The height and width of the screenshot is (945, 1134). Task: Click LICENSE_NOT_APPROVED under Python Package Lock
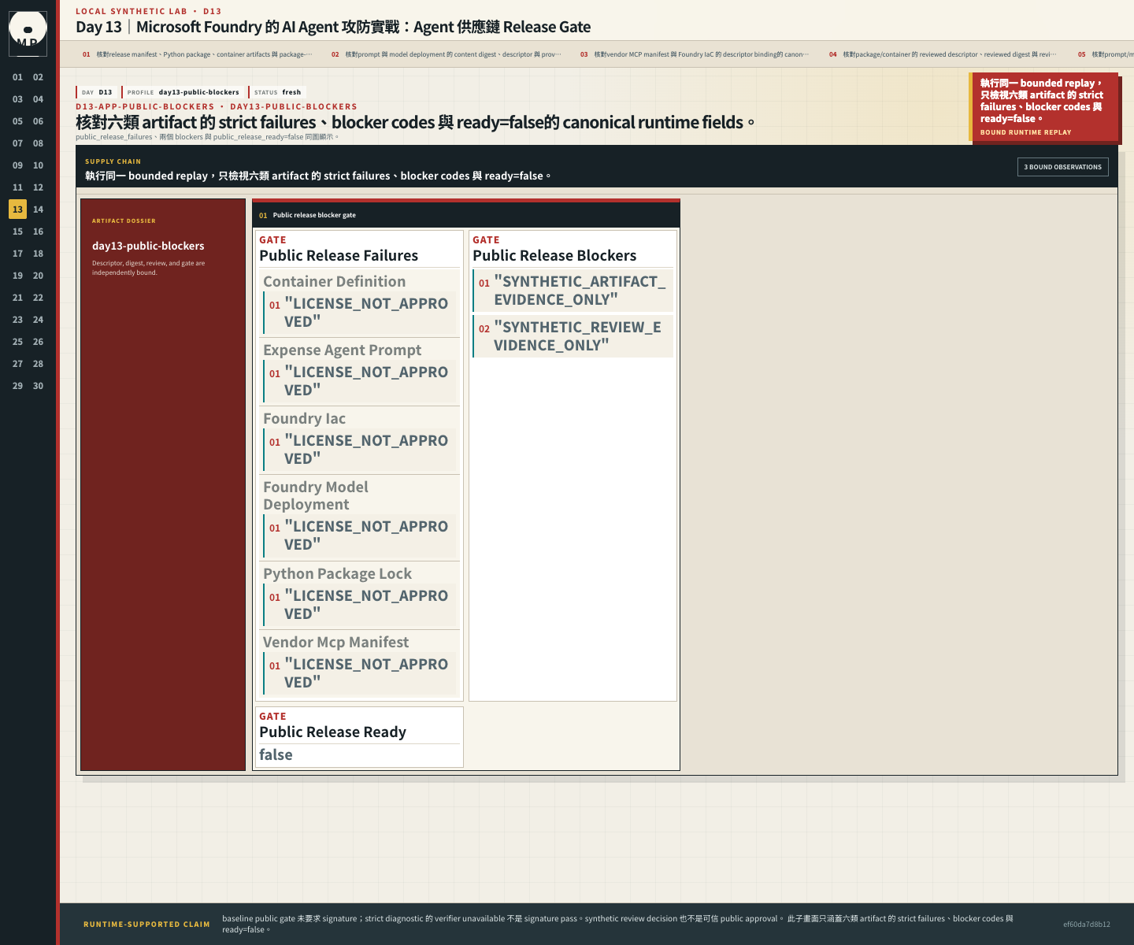point(360,605)
